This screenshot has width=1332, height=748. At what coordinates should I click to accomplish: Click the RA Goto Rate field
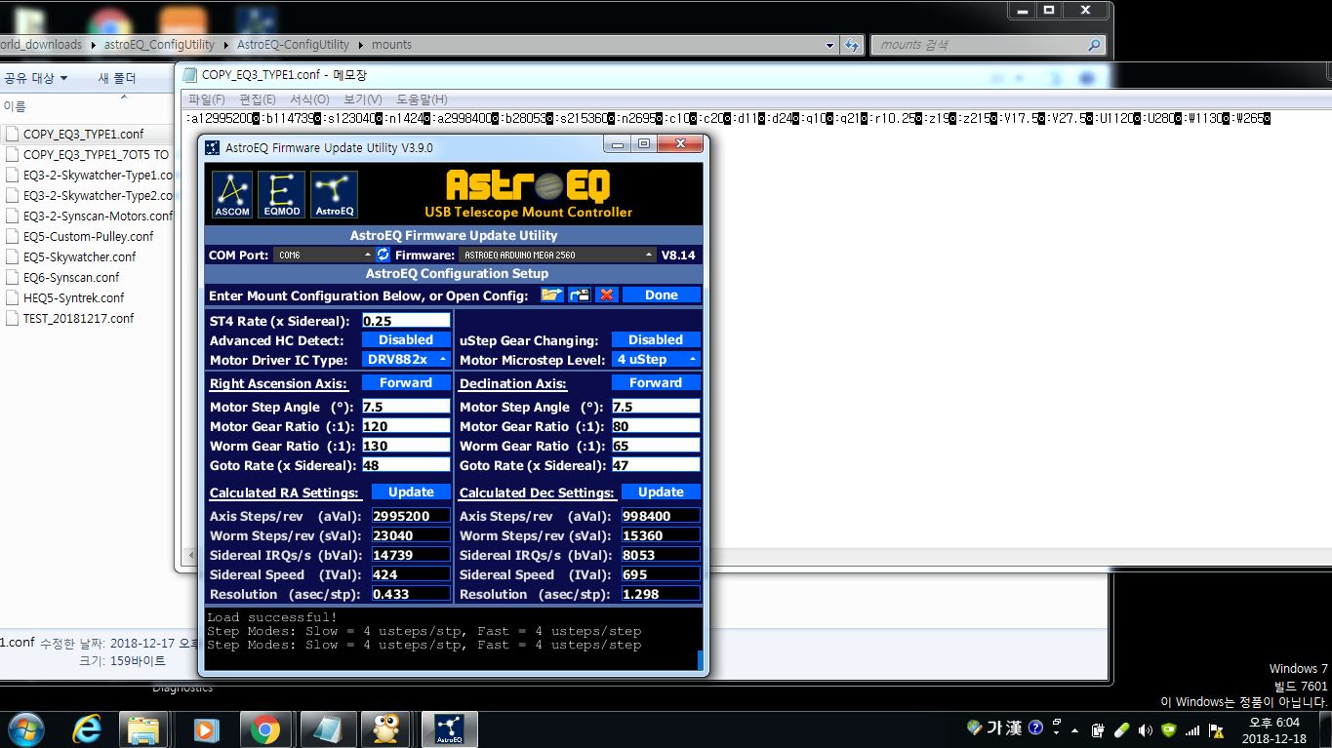(x=406, y=464)
